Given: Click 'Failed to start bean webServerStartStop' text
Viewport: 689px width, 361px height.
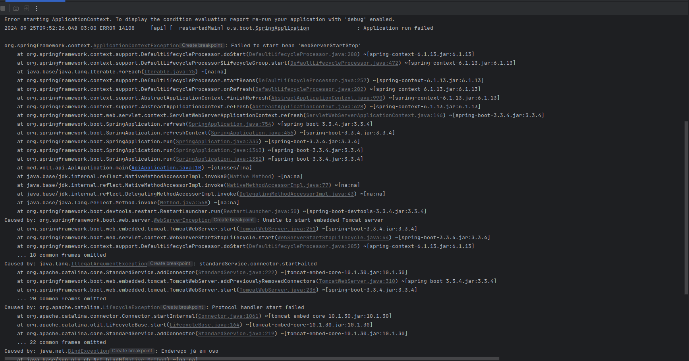Looking at the screenshot, I should click(296, 46).
